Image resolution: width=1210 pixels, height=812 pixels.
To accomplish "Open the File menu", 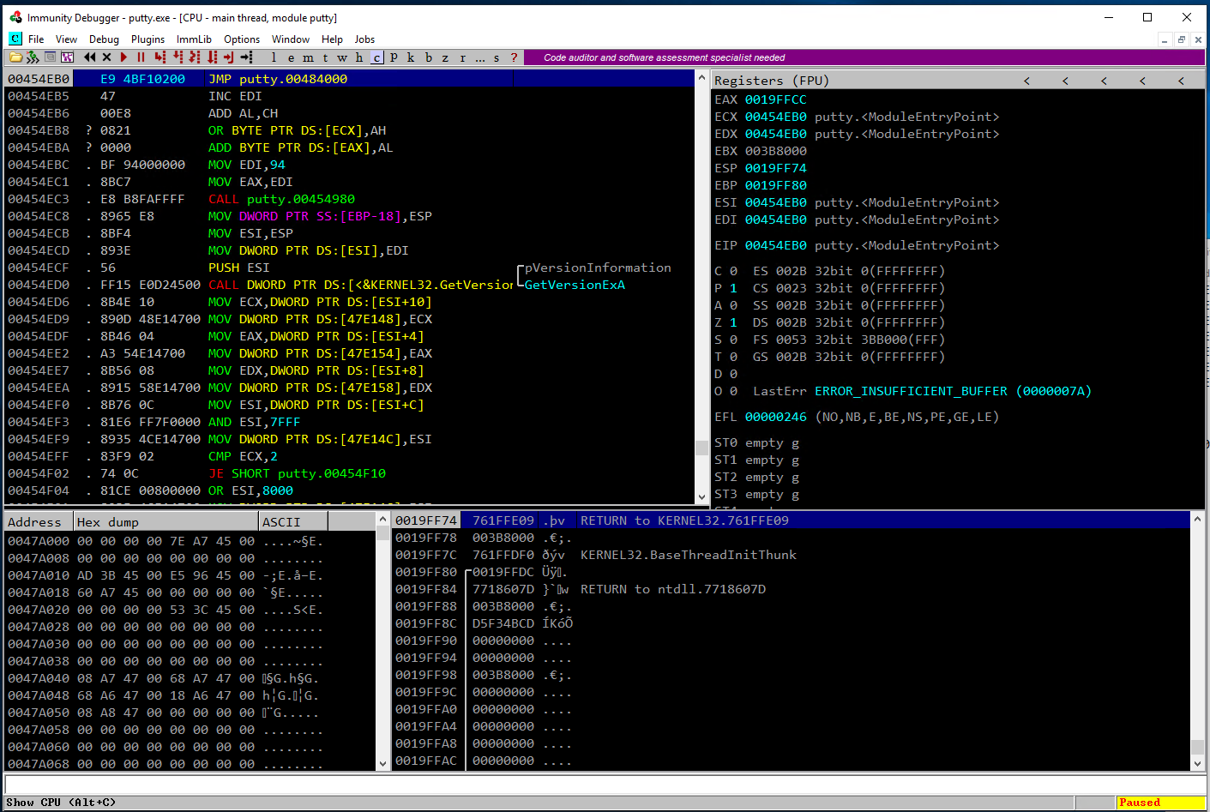I will (x=36, y=39).
